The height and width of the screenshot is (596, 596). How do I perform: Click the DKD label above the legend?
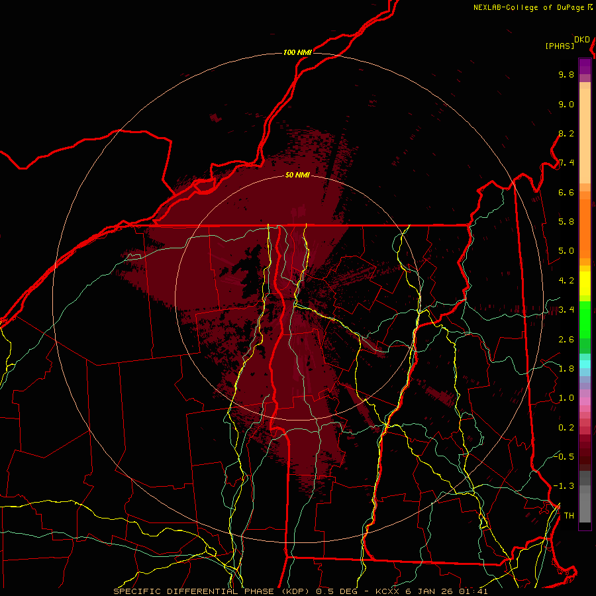point(582,40)
